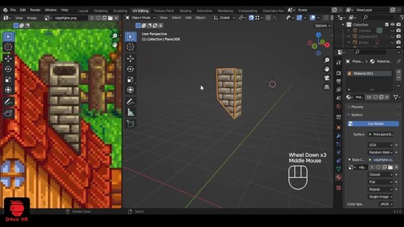Toggle the snapping magnet in the 3D header

coord(251,18)
